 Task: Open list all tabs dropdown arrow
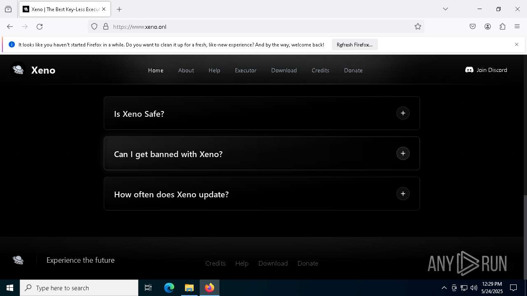[x=445, y=9]
